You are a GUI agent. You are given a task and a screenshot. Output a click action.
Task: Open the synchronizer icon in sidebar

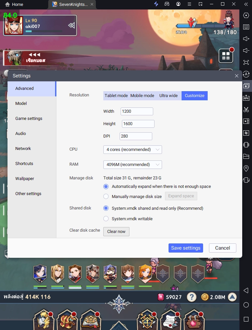(x=246, y=133)
